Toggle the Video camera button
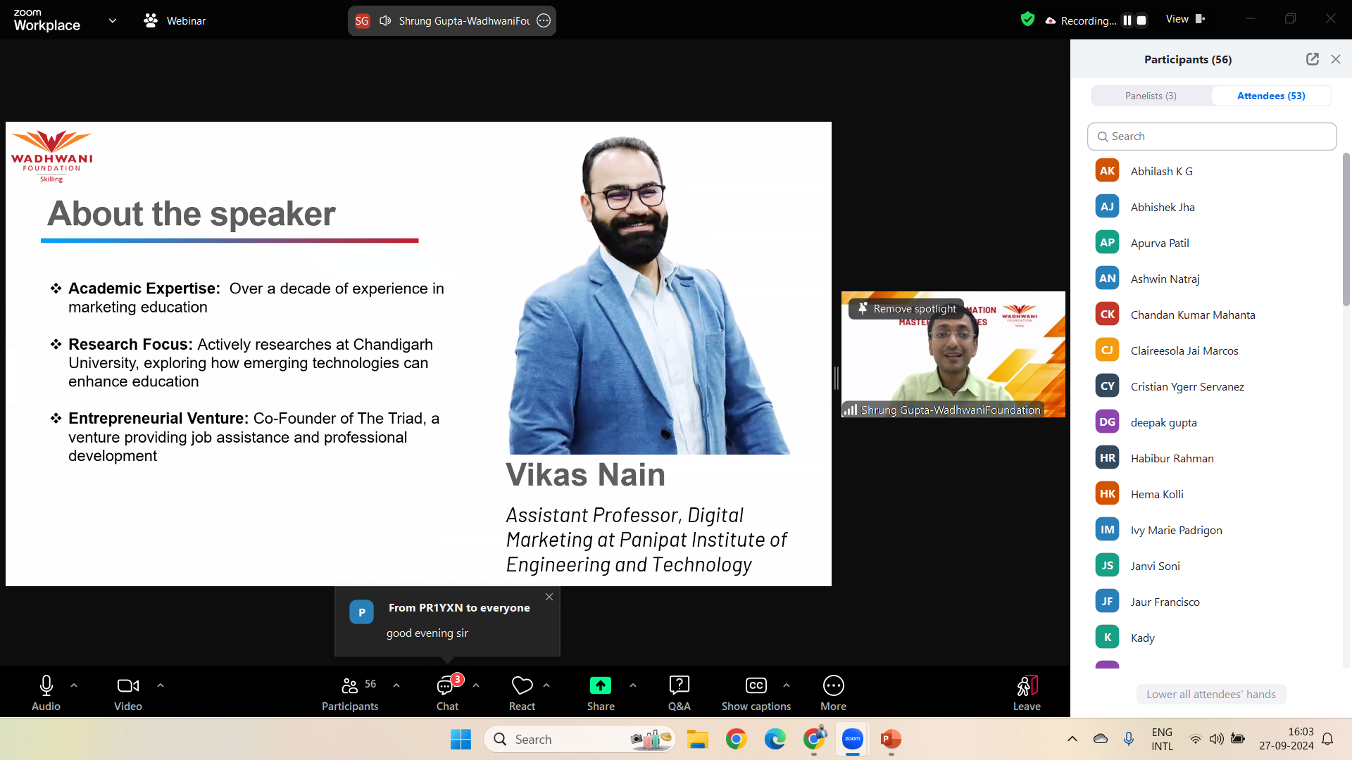 coord(127,685)
